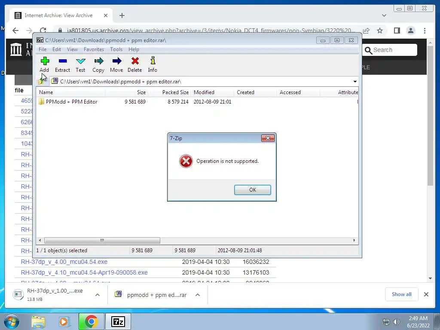This screenshot has width=440, height=330.
Task: Click the 7-Zip taskbar icon
Action: [x=118, y=321]
